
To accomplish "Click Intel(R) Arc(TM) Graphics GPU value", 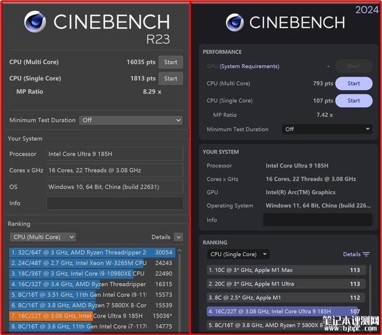I will [x=300, y=192].
